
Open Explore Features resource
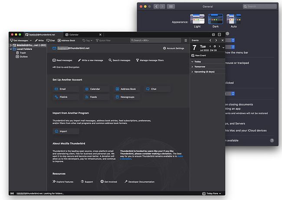tap(63, 182)
